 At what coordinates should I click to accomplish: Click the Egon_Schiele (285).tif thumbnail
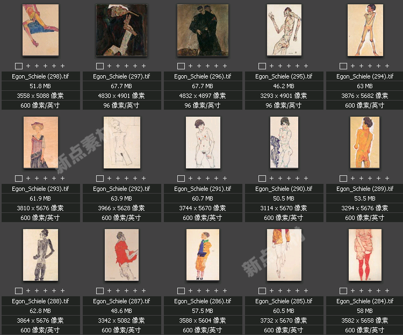[284, 255]
